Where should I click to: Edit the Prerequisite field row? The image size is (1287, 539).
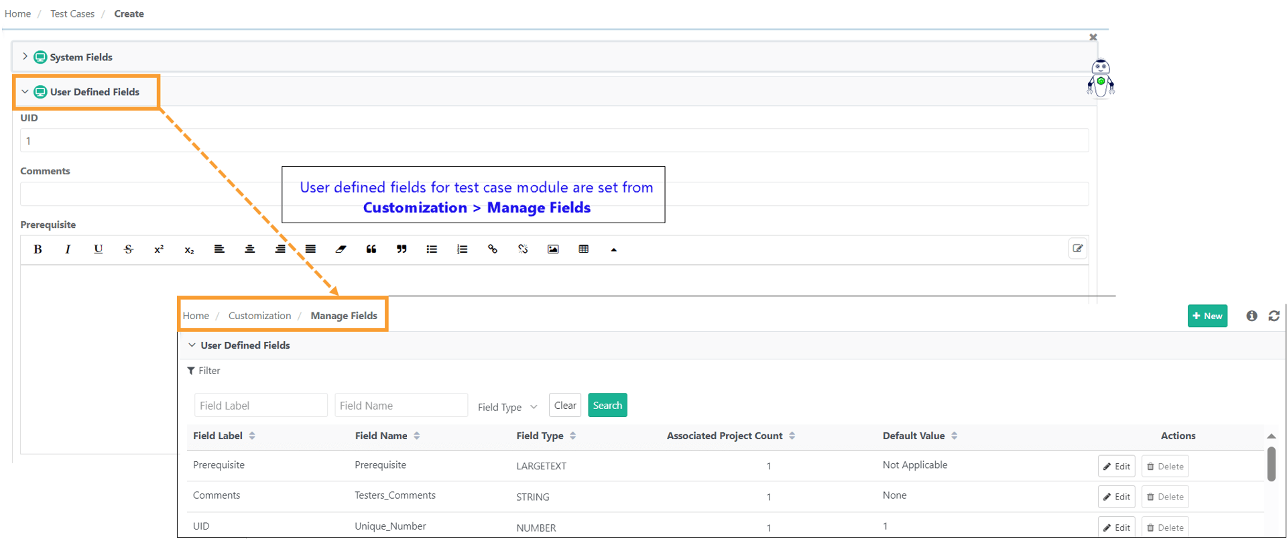(x=1116, y=467)
